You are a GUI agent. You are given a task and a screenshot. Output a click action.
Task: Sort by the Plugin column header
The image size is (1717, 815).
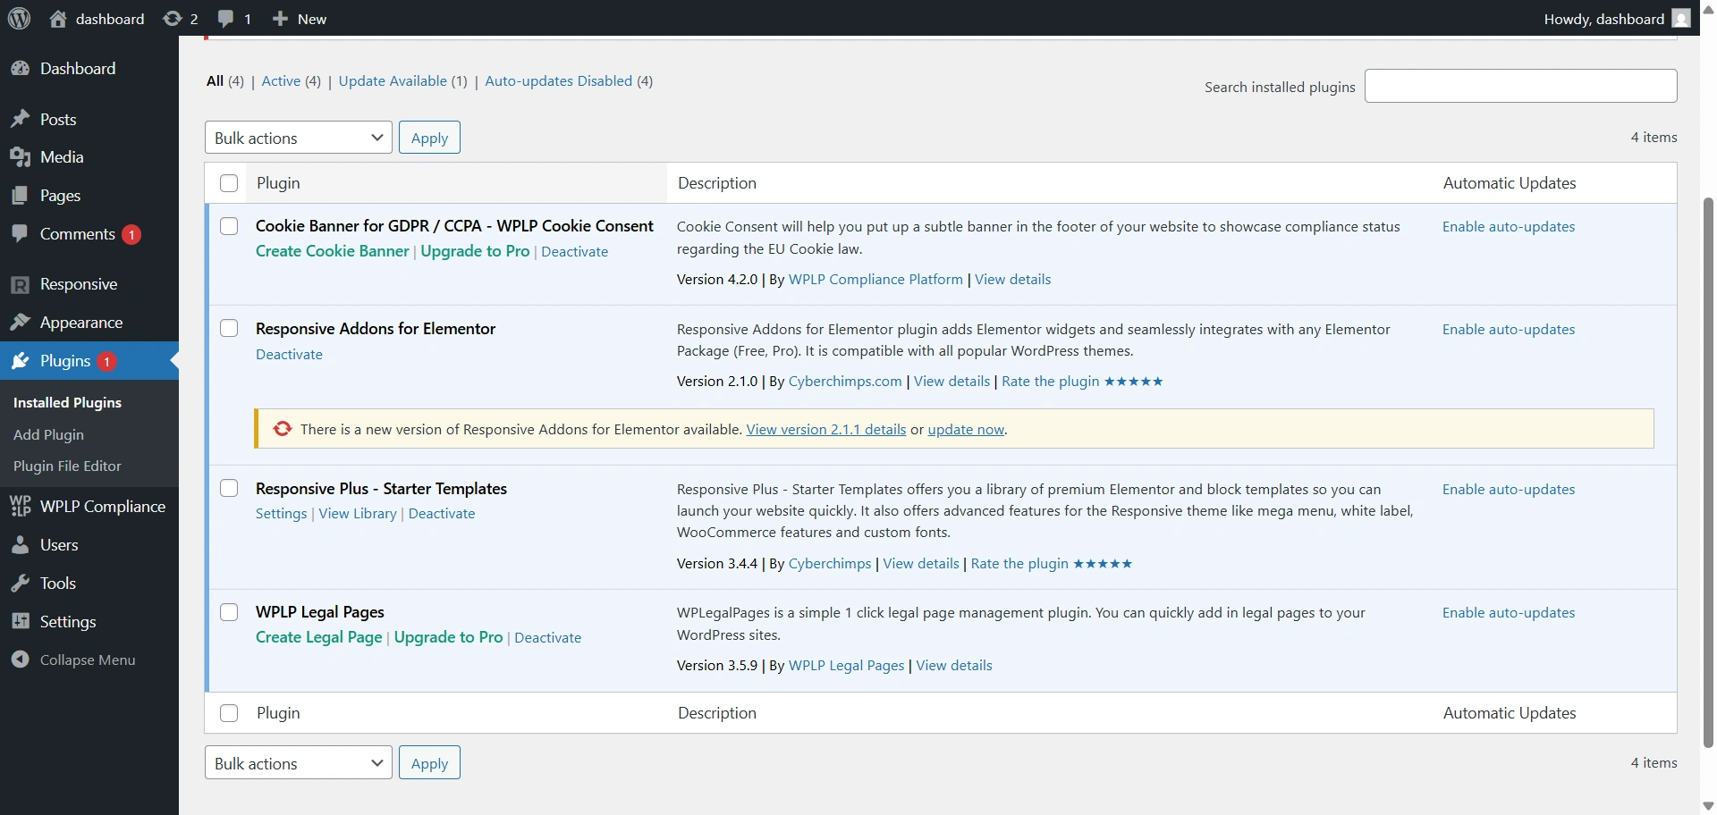click(278, 183)
